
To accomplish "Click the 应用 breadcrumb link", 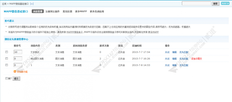I will 4,4.
